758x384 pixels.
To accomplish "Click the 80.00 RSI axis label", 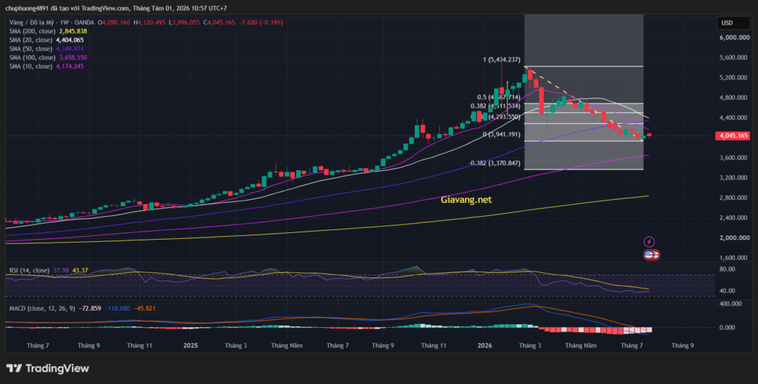I will (727, 269).
